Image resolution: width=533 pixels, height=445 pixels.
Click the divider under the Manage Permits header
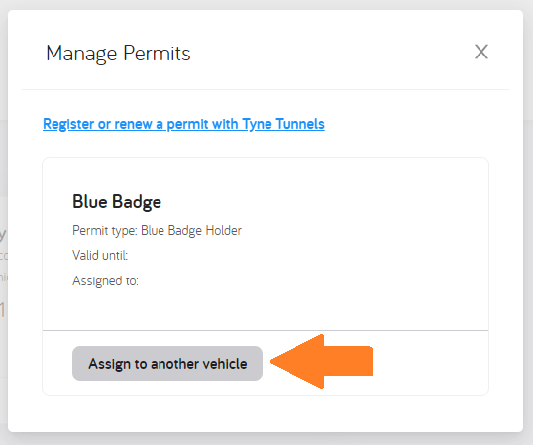pyautogui.click(x=266, y=90)
